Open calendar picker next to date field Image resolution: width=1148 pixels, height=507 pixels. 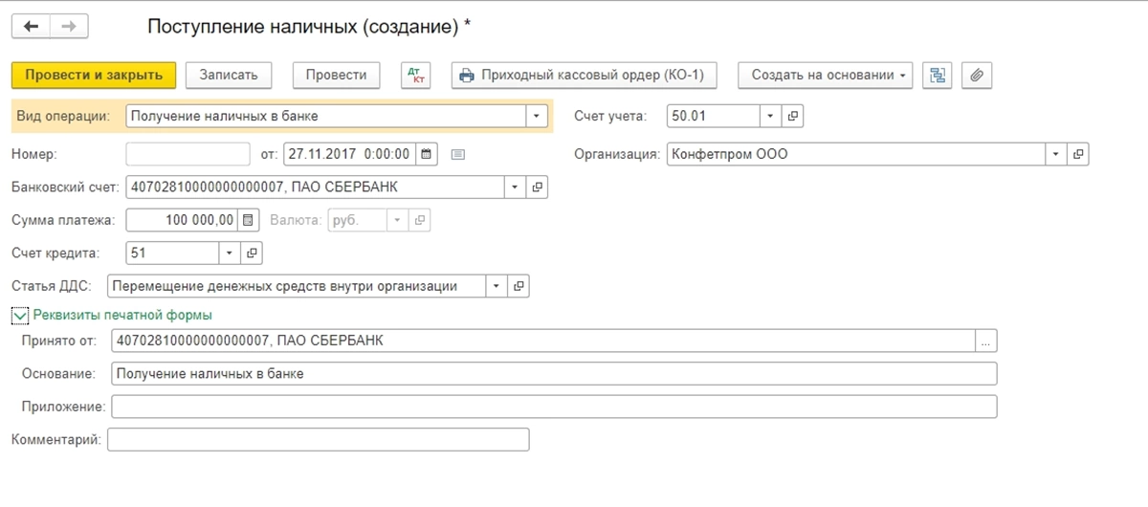(427, 153)
